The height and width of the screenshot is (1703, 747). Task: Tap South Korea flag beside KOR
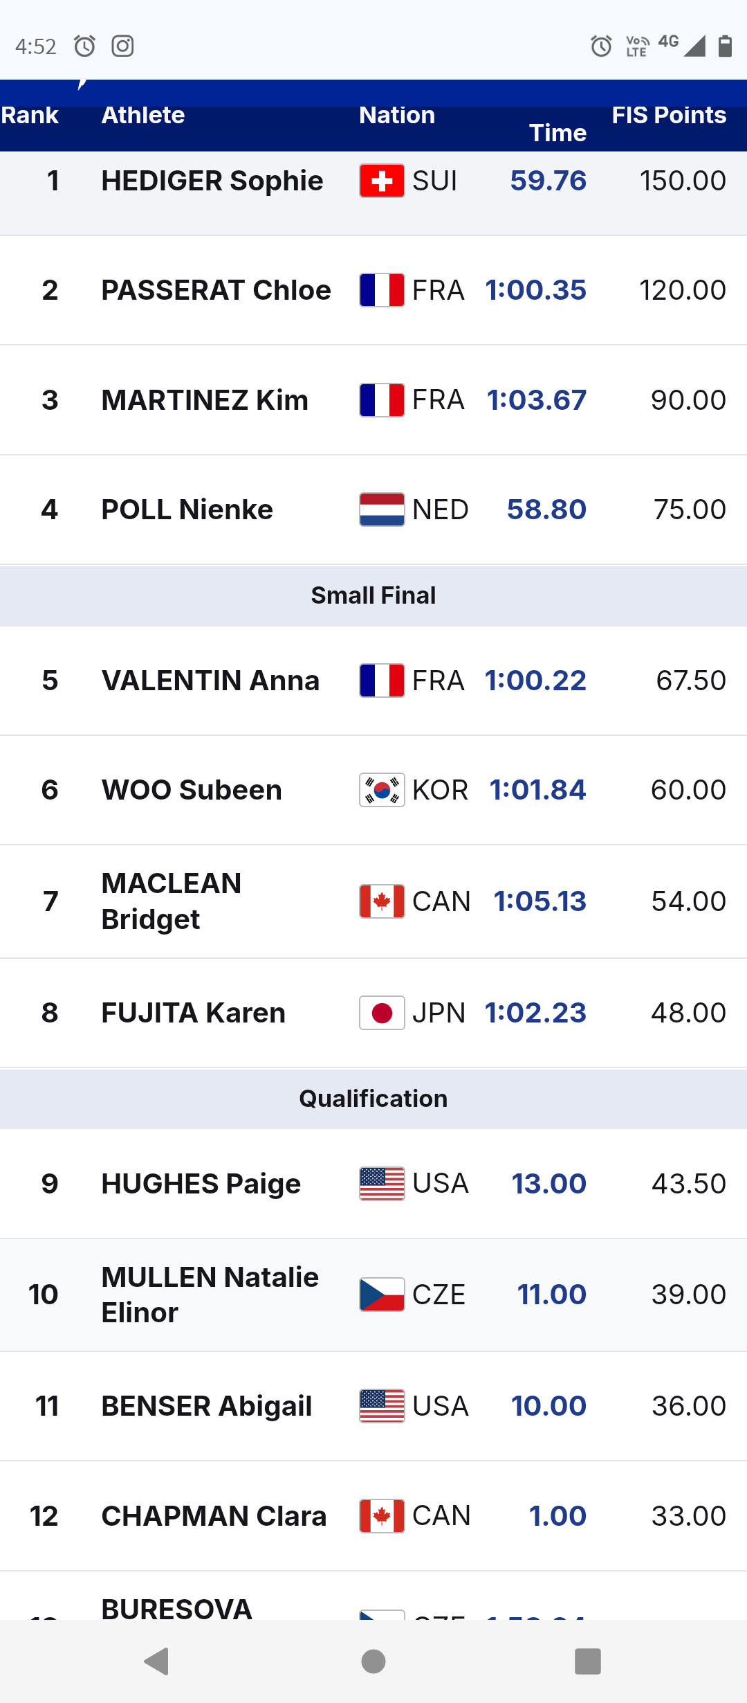[382, 790]
